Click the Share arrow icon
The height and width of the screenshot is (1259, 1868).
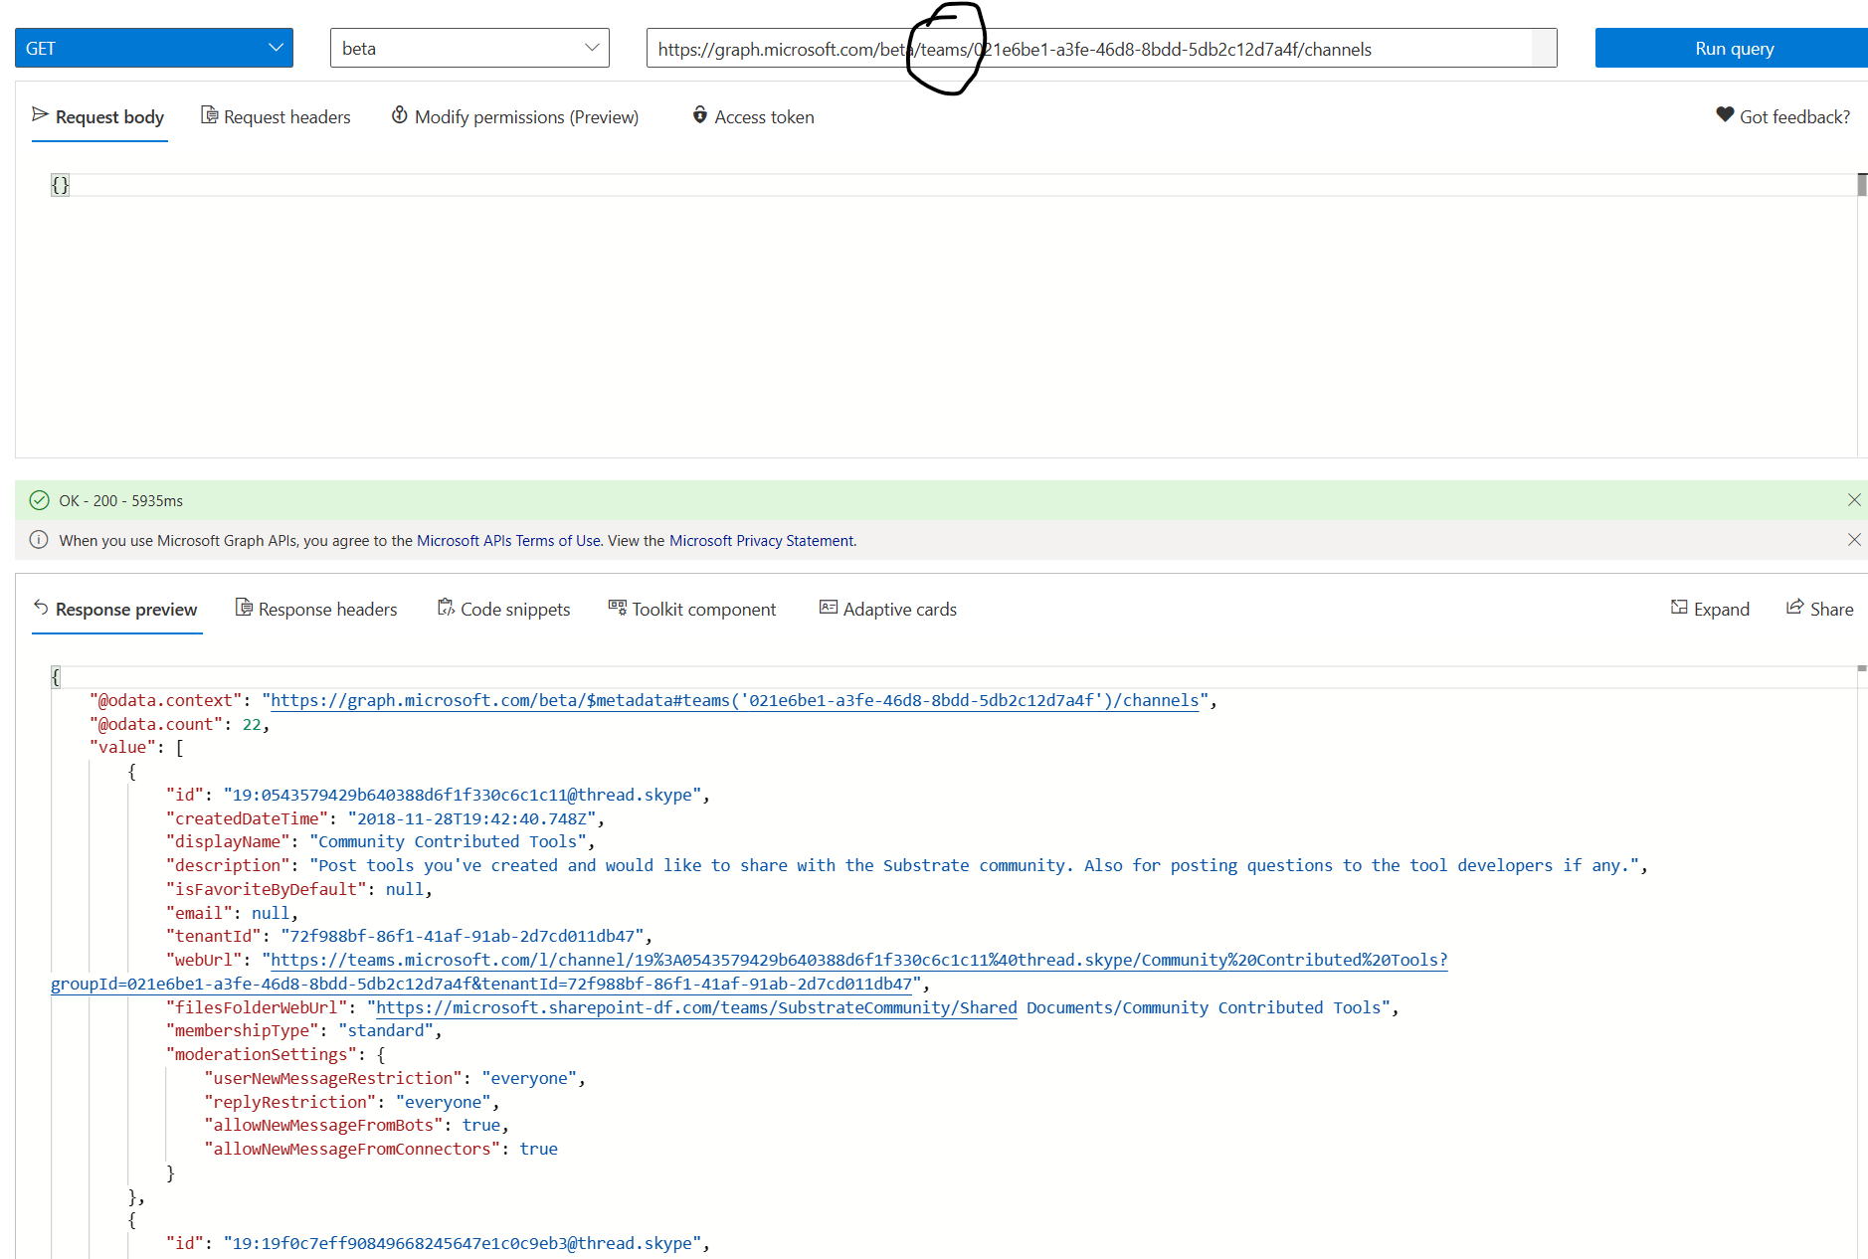tap(1795, 608)
